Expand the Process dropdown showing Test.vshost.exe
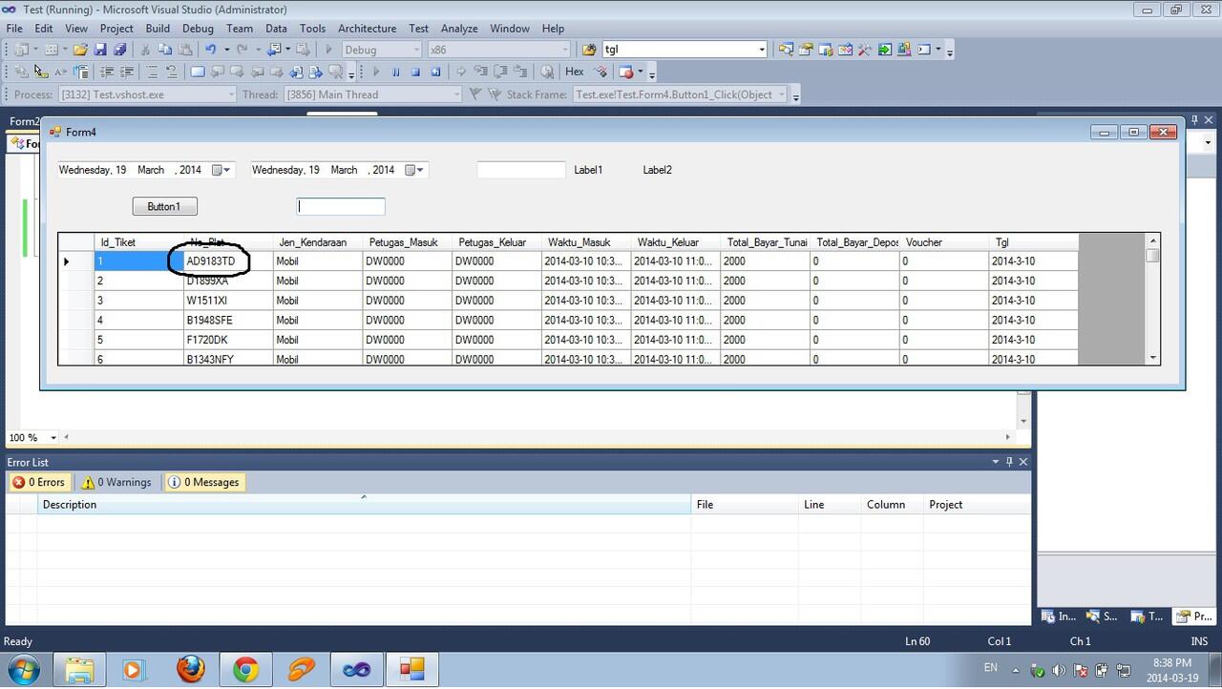Image resolution: width=1222 pixels, height=689 pixels. coord(230,94)
